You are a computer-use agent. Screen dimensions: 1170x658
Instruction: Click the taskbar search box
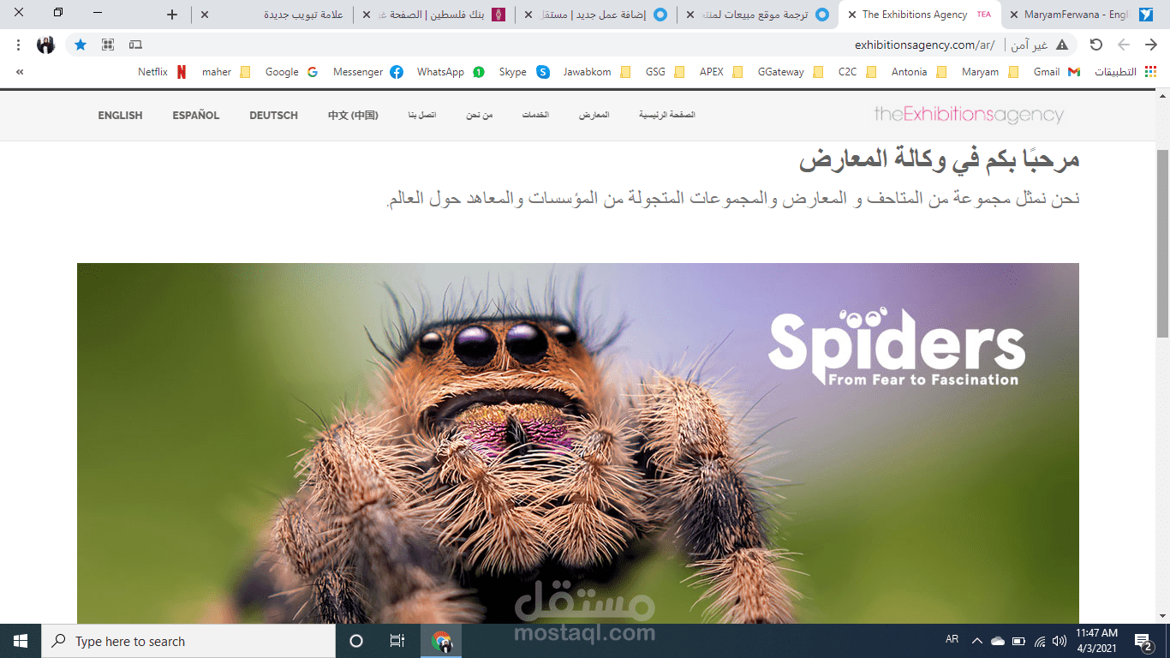pyautogui.click(x=188, y=641)
